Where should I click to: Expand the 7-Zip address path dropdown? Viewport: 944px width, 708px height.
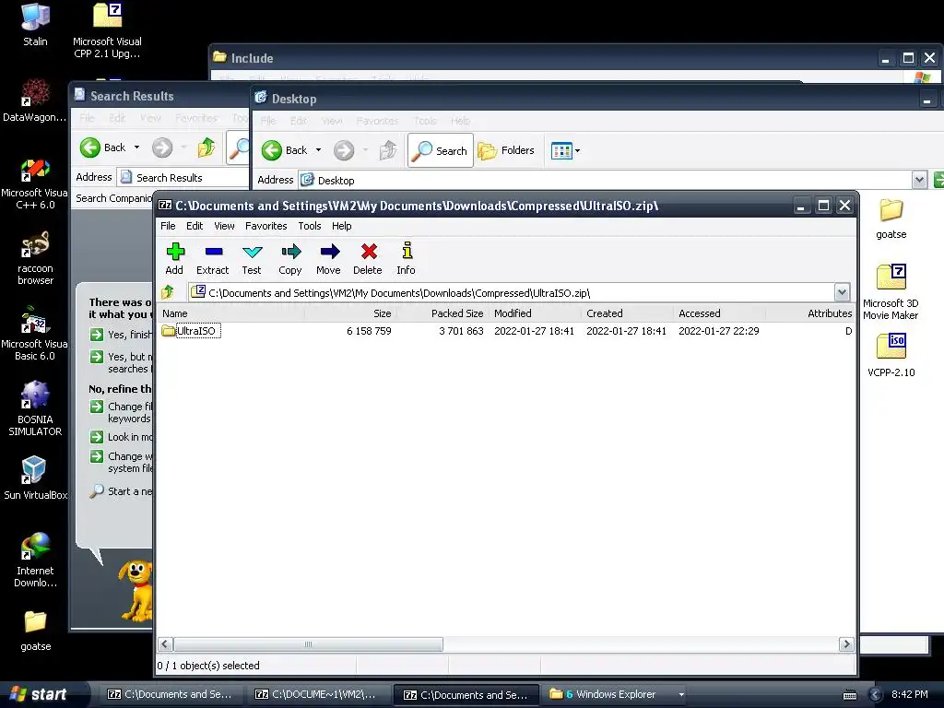point(842,292)
